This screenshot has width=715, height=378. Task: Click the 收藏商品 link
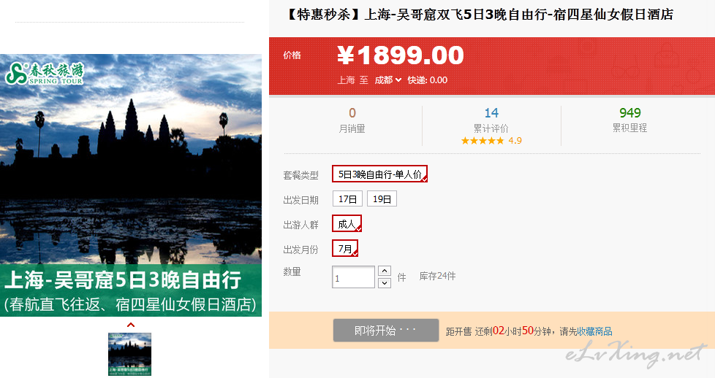point(594,331)
